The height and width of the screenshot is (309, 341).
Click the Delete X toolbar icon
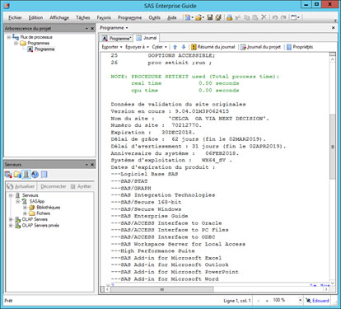click(x=264, y=17)
